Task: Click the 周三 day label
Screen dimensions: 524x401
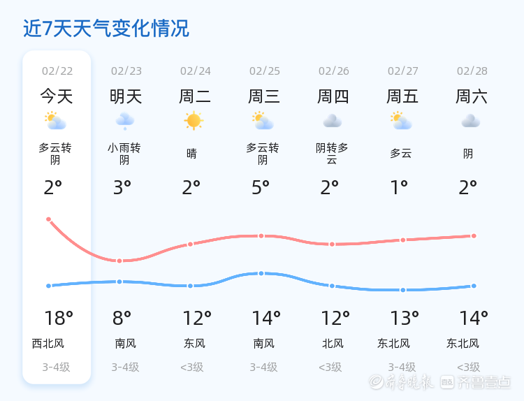Action: tap(264, 96)
